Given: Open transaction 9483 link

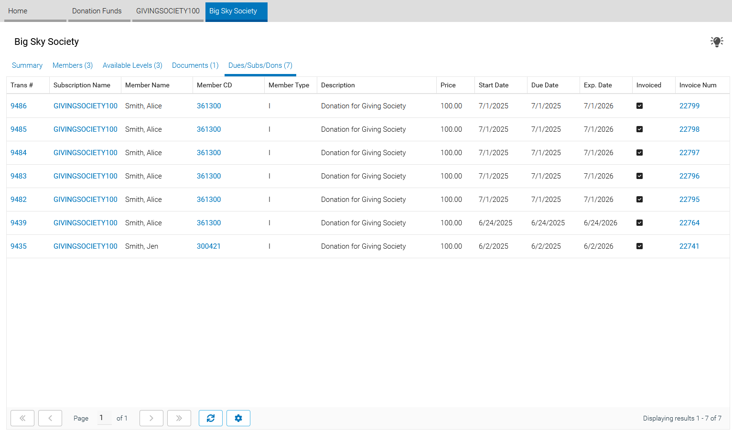Looking at the screenshot, I should (x=19, y=176).
